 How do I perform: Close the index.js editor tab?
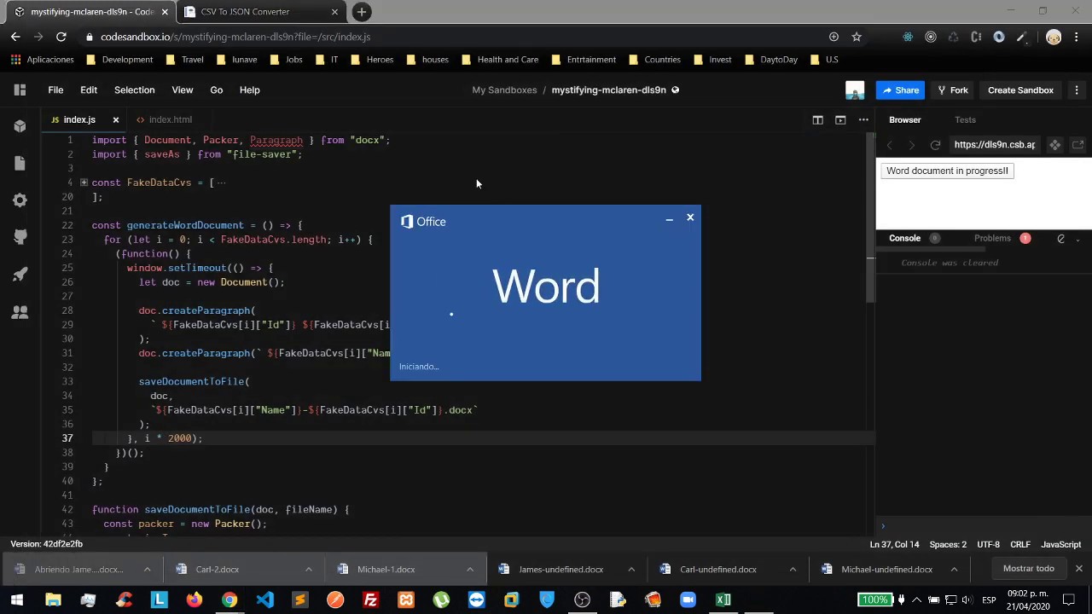tap(116, 119)
